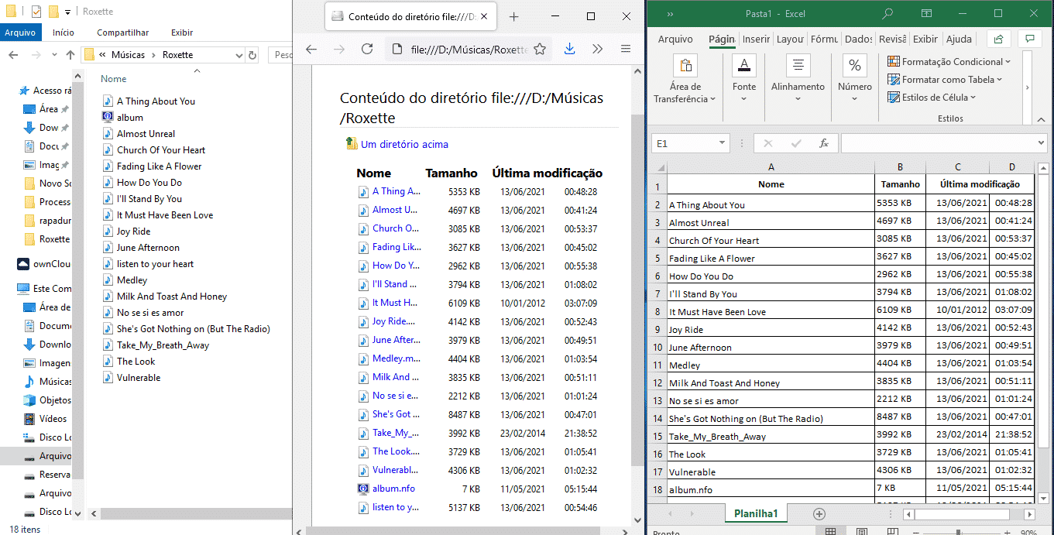Viewport: 1054px width, 535px height.
Task: Open the Arquivo tab in Excel
Action: (675, 39)
